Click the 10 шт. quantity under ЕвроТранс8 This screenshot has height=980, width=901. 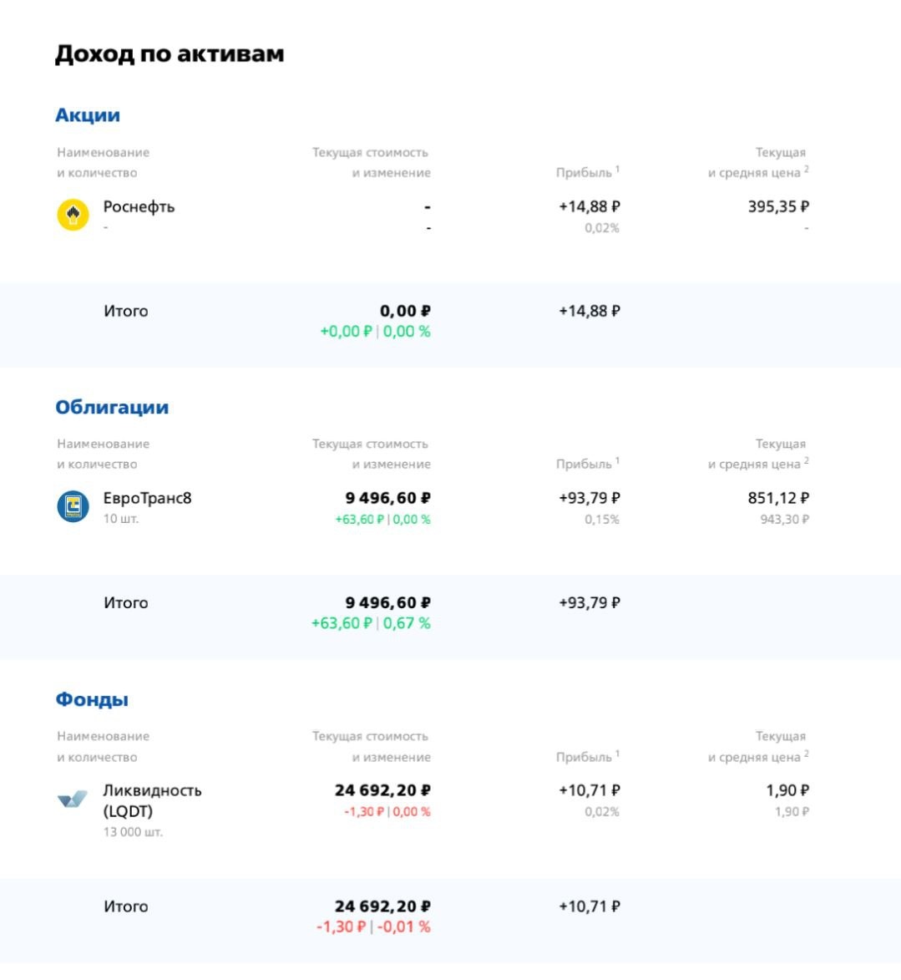pyautogui.click(x=121, y=519)
